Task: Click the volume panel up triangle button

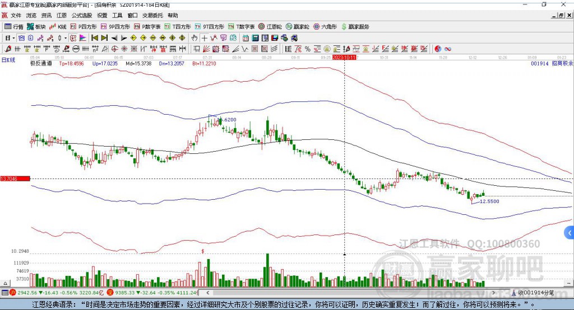Action: click(x=5, y=283)
